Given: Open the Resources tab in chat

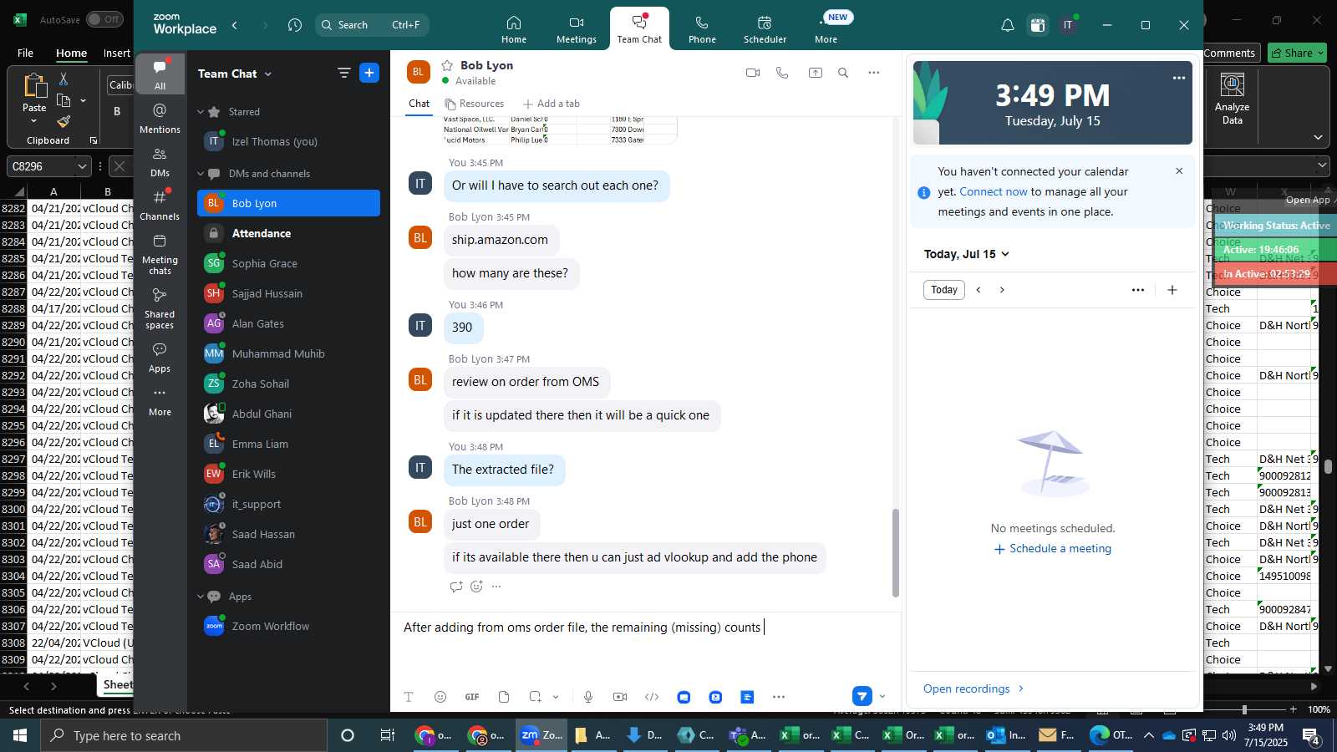Looking at the screenshot, I should pos(475,104).
